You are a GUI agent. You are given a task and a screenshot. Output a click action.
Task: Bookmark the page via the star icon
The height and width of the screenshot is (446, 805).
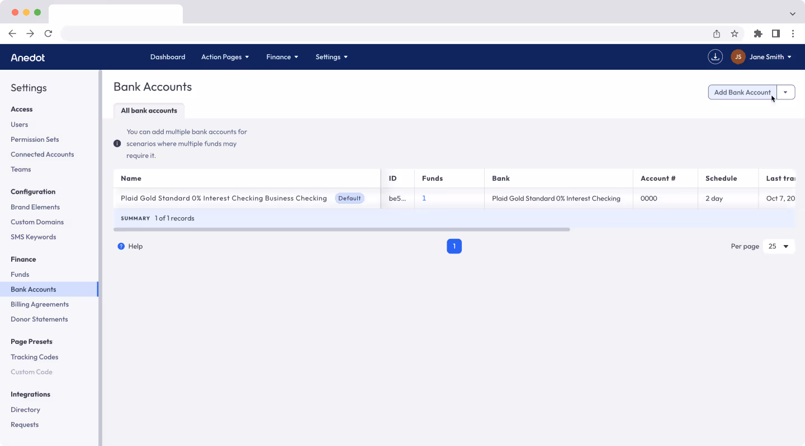(735, 33)
